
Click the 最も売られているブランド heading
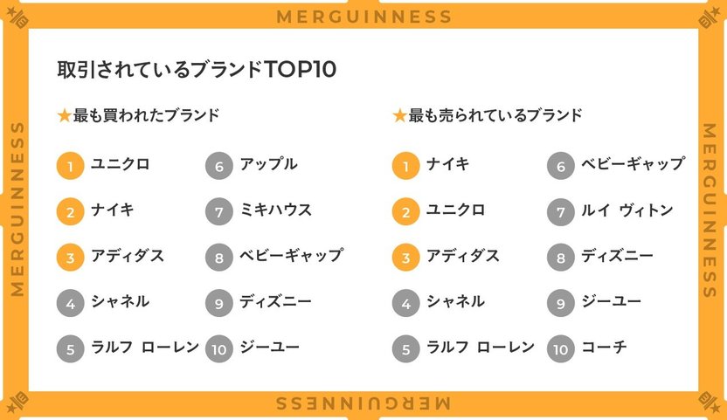[x=495, y=115]
